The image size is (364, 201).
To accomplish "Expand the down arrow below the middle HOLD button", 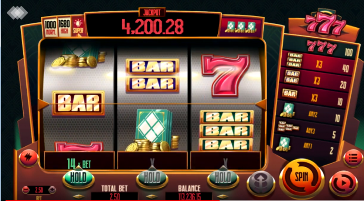I will (x=152, y=196).
